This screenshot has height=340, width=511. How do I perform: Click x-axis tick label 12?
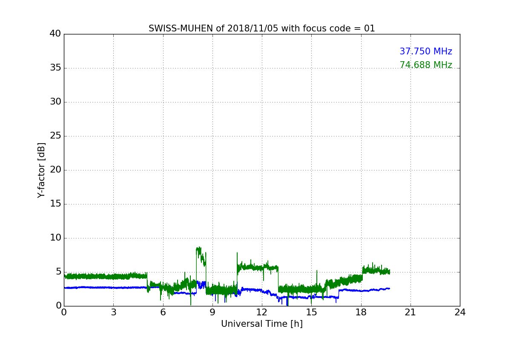(262, 312)
